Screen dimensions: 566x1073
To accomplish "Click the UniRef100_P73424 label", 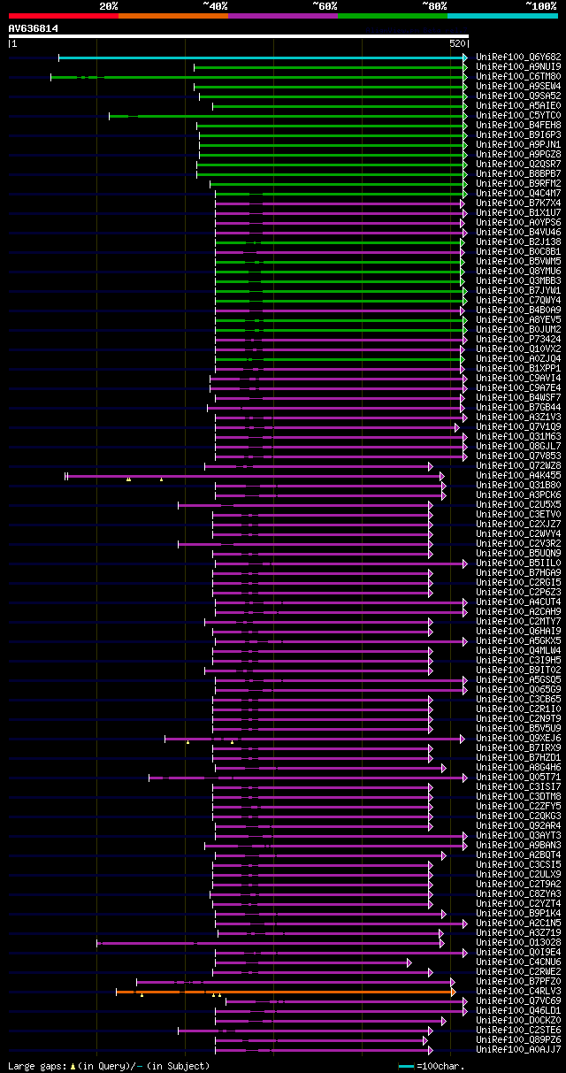I will coord(518,340).
